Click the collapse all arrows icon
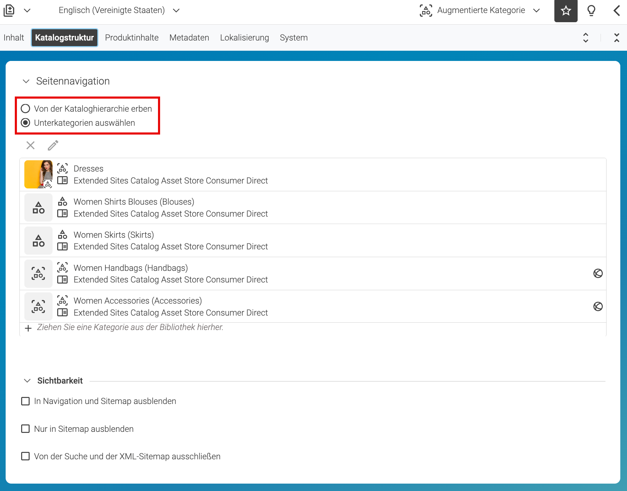This screenshot has height=491, width=627. pyautogui.click(x=616, y=38)
